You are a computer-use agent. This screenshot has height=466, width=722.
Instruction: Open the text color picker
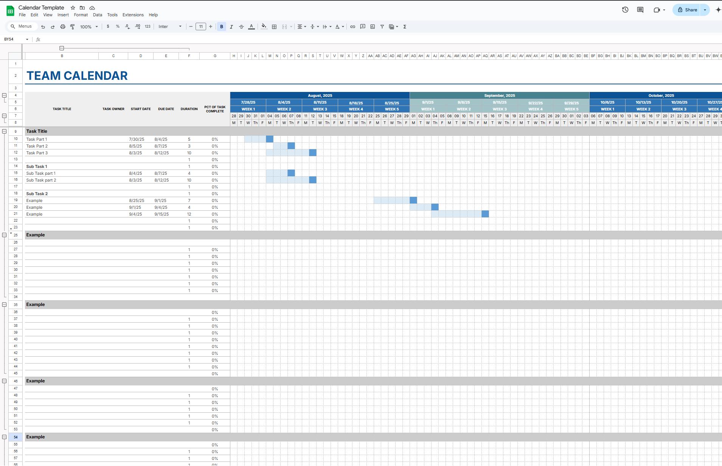pos(252,27)
